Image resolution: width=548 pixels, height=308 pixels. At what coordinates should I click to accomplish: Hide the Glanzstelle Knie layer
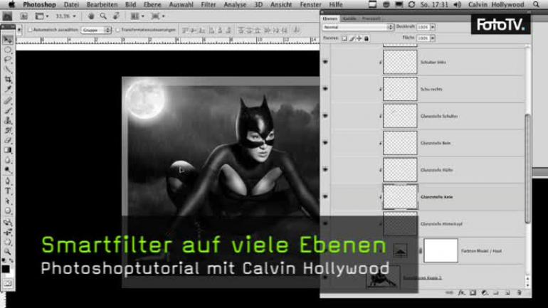325,196
